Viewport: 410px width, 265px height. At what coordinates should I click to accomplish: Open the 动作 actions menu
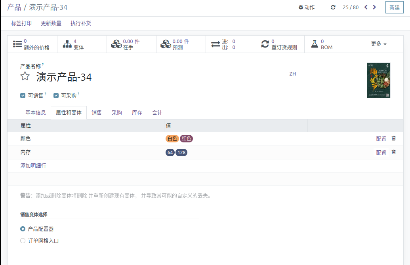(x=307, y=7)
